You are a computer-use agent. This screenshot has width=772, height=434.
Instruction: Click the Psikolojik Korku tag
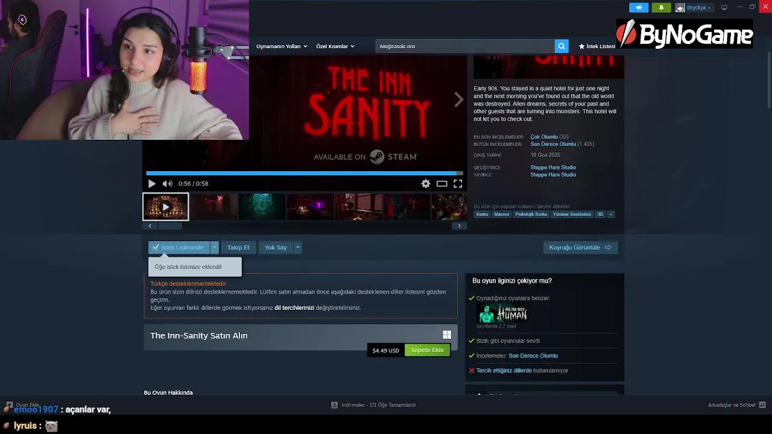531,215
